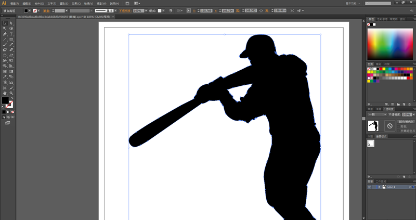This screenshot has width=416, height=220.
Task: Select the Selection tool (black arrow)
Action: [5, 23]
